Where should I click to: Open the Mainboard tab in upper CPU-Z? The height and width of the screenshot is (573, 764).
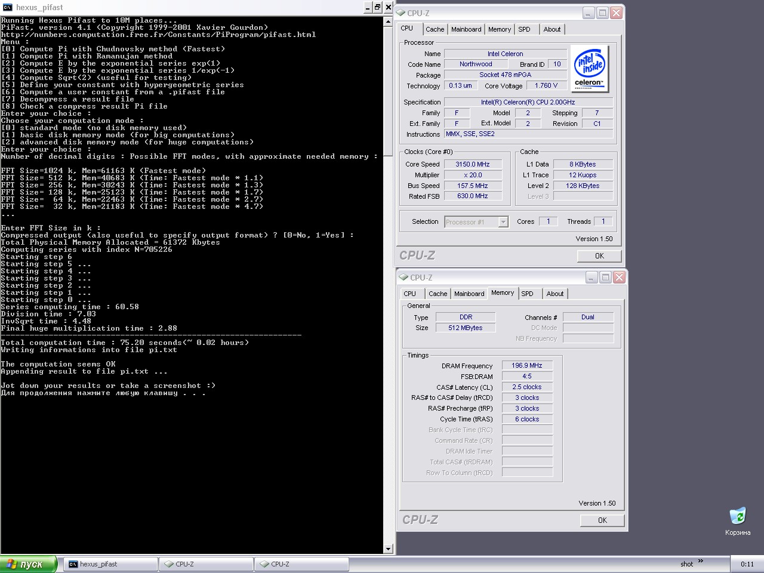point(466,29)
